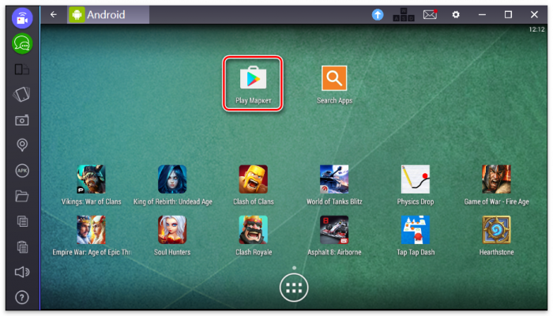Open the Soul Hunters game

172,230
